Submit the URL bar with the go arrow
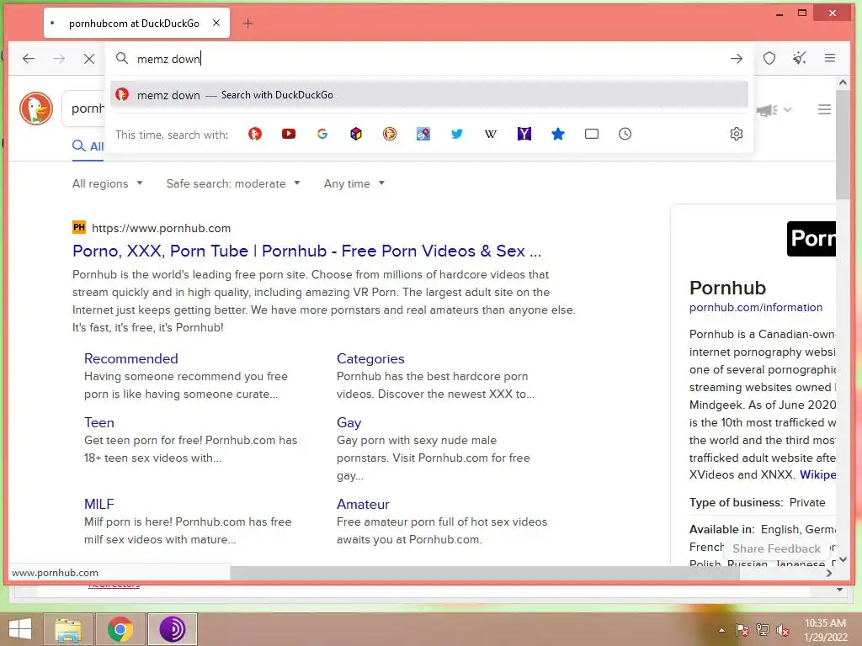 (x=736, y=59)
